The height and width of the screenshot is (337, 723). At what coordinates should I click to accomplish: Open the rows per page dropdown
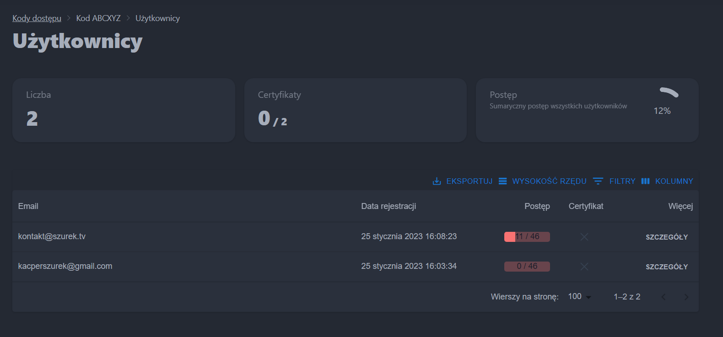[579, 297]
